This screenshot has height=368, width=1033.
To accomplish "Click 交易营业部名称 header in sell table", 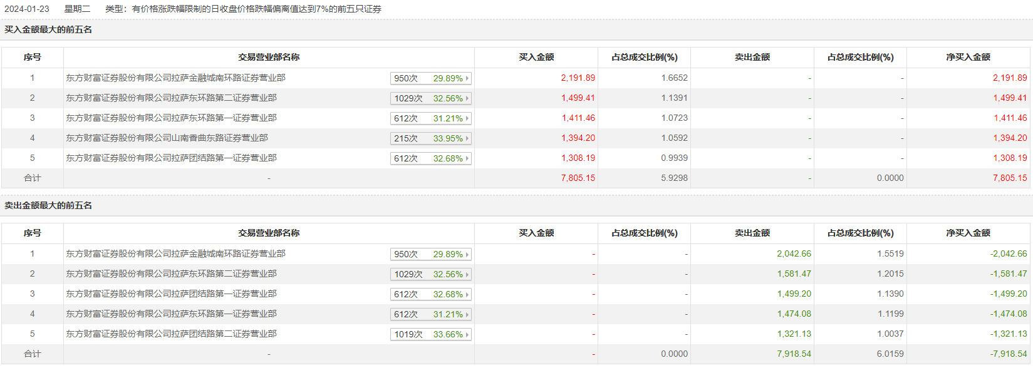I will coord(269,233).
